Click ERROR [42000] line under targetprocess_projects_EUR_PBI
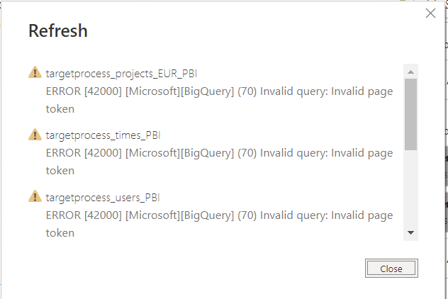The height and width of the screenshot is (299, 448). coord(220,91)
